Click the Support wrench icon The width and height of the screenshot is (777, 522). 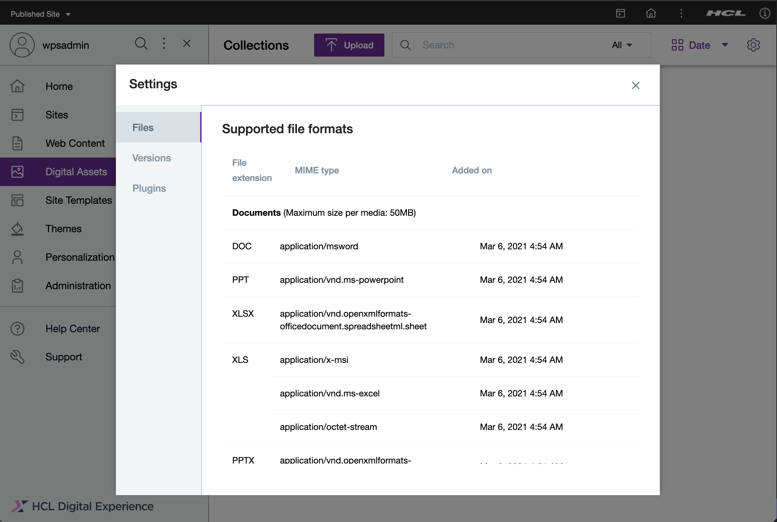coord(17,357)
